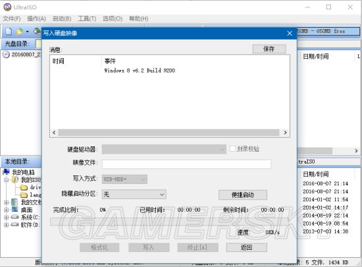Click the 映像文件 input field

click(x=186, y=164)
